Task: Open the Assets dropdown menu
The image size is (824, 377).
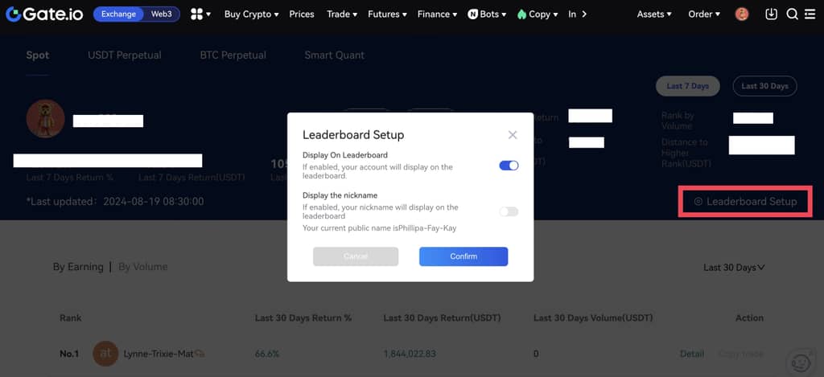Action: point(653,14)
